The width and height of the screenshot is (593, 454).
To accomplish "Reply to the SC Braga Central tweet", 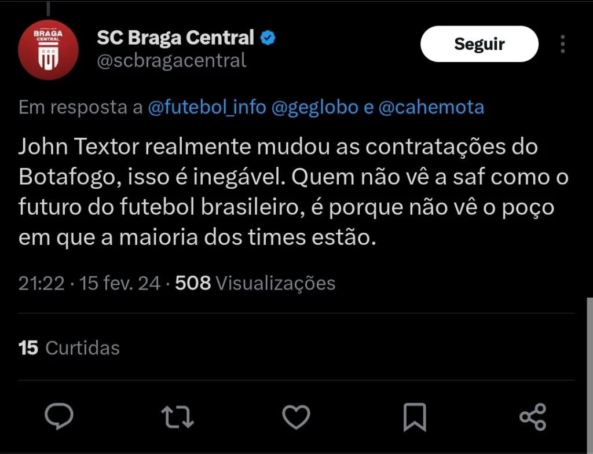I will point(59,416).
